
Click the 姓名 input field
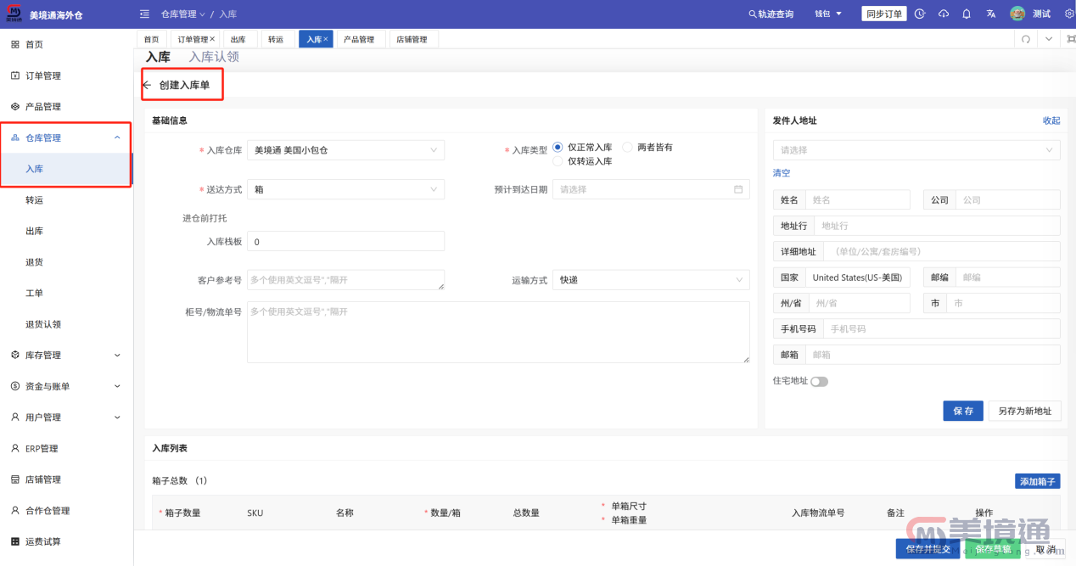(x=858, y=199)
